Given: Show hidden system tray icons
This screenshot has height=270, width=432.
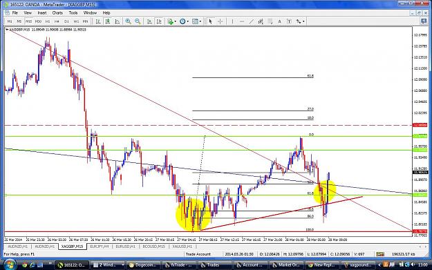Looking at the screenshot, I should [379, 265].
